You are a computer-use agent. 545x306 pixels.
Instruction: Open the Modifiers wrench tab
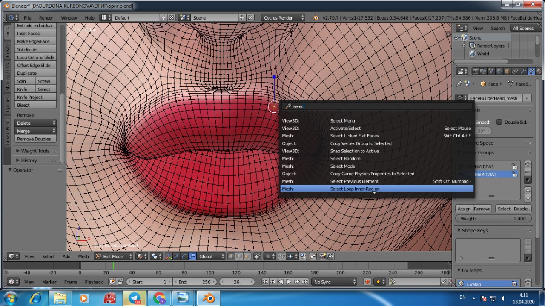(523, 71)
